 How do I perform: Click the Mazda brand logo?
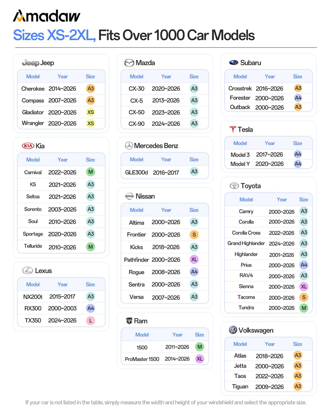(129, 63)
